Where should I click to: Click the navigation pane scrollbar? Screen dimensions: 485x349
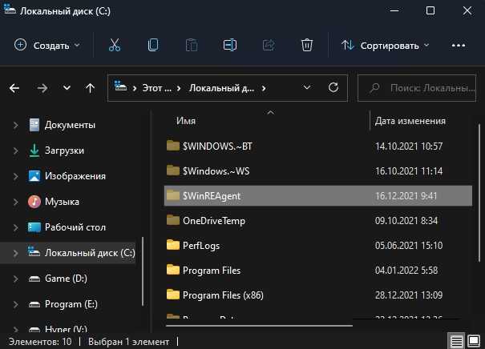(x=143, y=271)
